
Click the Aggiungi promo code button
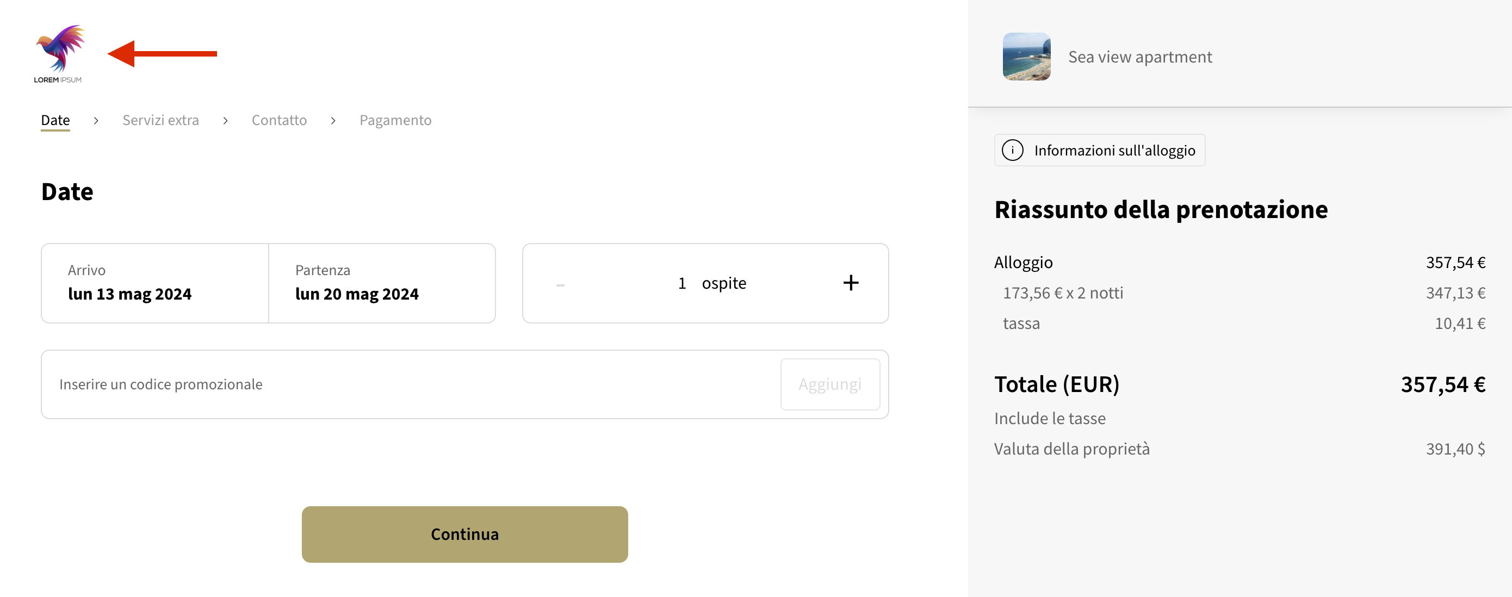(829, 384)
